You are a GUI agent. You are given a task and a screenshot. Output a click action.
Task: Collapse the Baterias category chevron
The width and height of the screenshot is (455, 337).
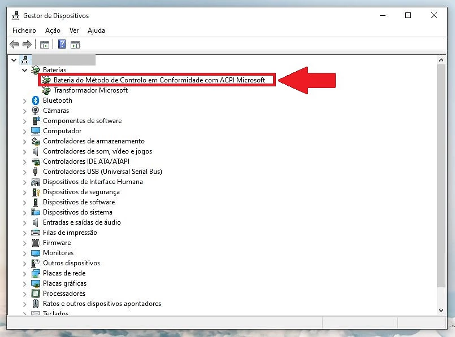[x=25, y=70]
